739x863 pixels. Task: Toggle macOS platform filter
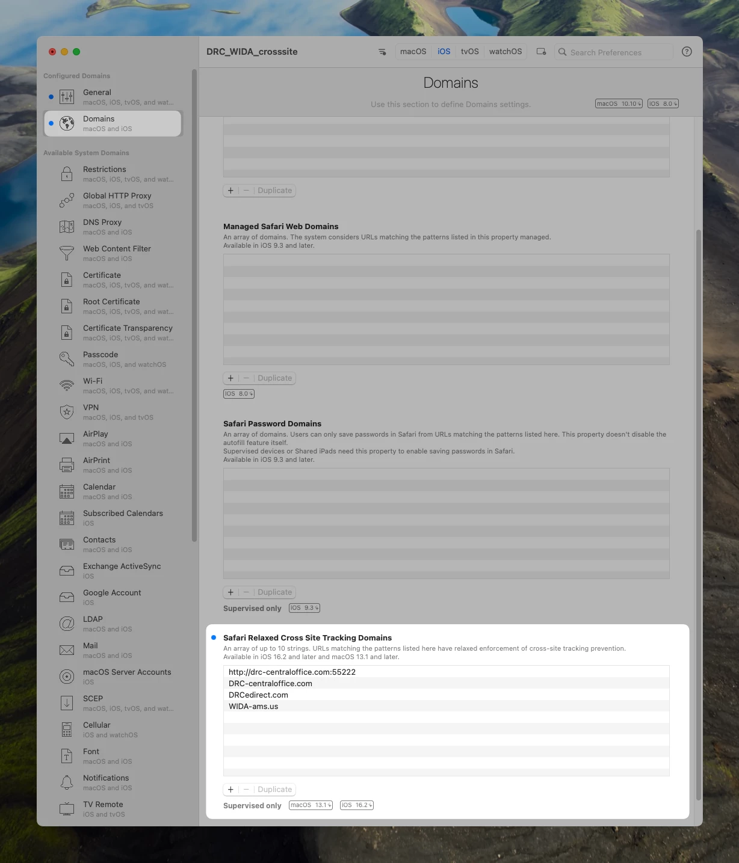point(413,52)
